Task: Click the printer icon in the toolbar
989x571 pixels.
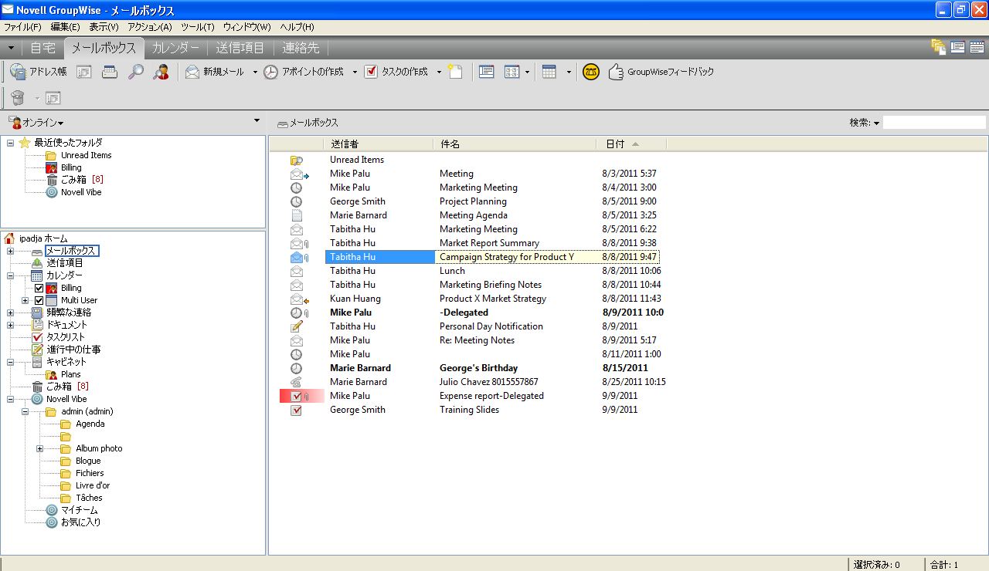Action: pyautogui.click(x=110, y=72)
